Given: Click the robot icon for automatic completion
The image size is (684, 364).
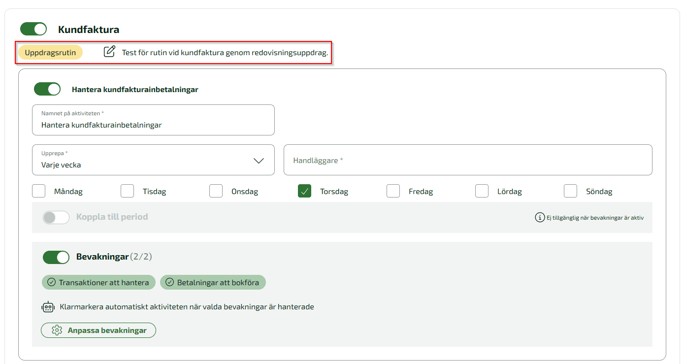Looking at the screenshot, I should tap(48, 307).
